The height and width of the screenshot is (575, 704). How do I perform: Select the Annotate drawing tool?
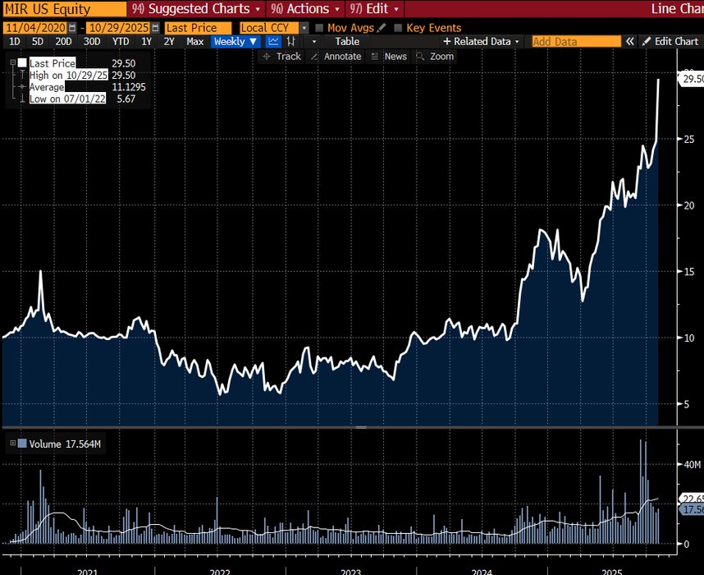tap(334, 57)
